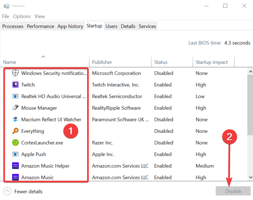Switch to the App history tab
Screen dimensions: 253x200
coord(70,26)
